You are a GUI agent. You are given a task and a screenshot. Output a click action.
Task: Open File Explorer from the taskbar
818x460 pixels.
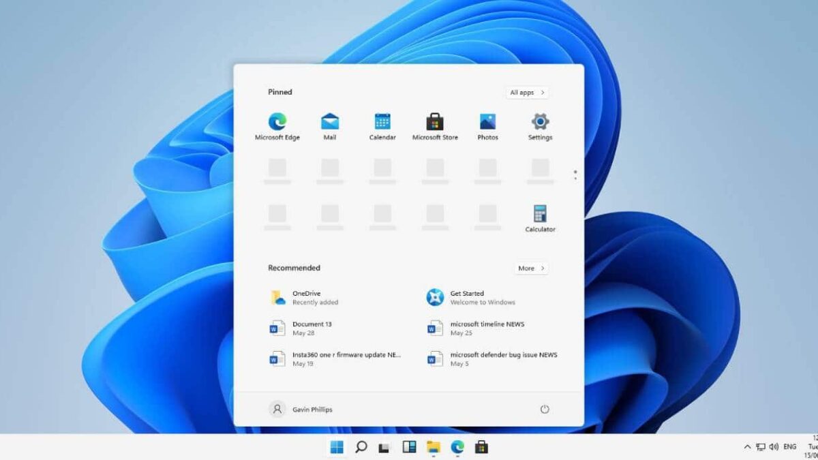434,447
